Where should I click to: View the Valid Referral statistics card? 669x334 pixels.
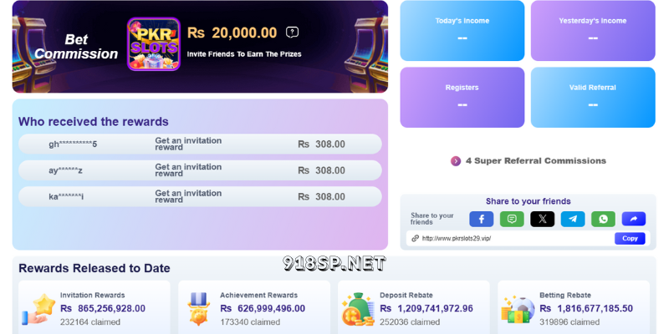pos(593,97)
